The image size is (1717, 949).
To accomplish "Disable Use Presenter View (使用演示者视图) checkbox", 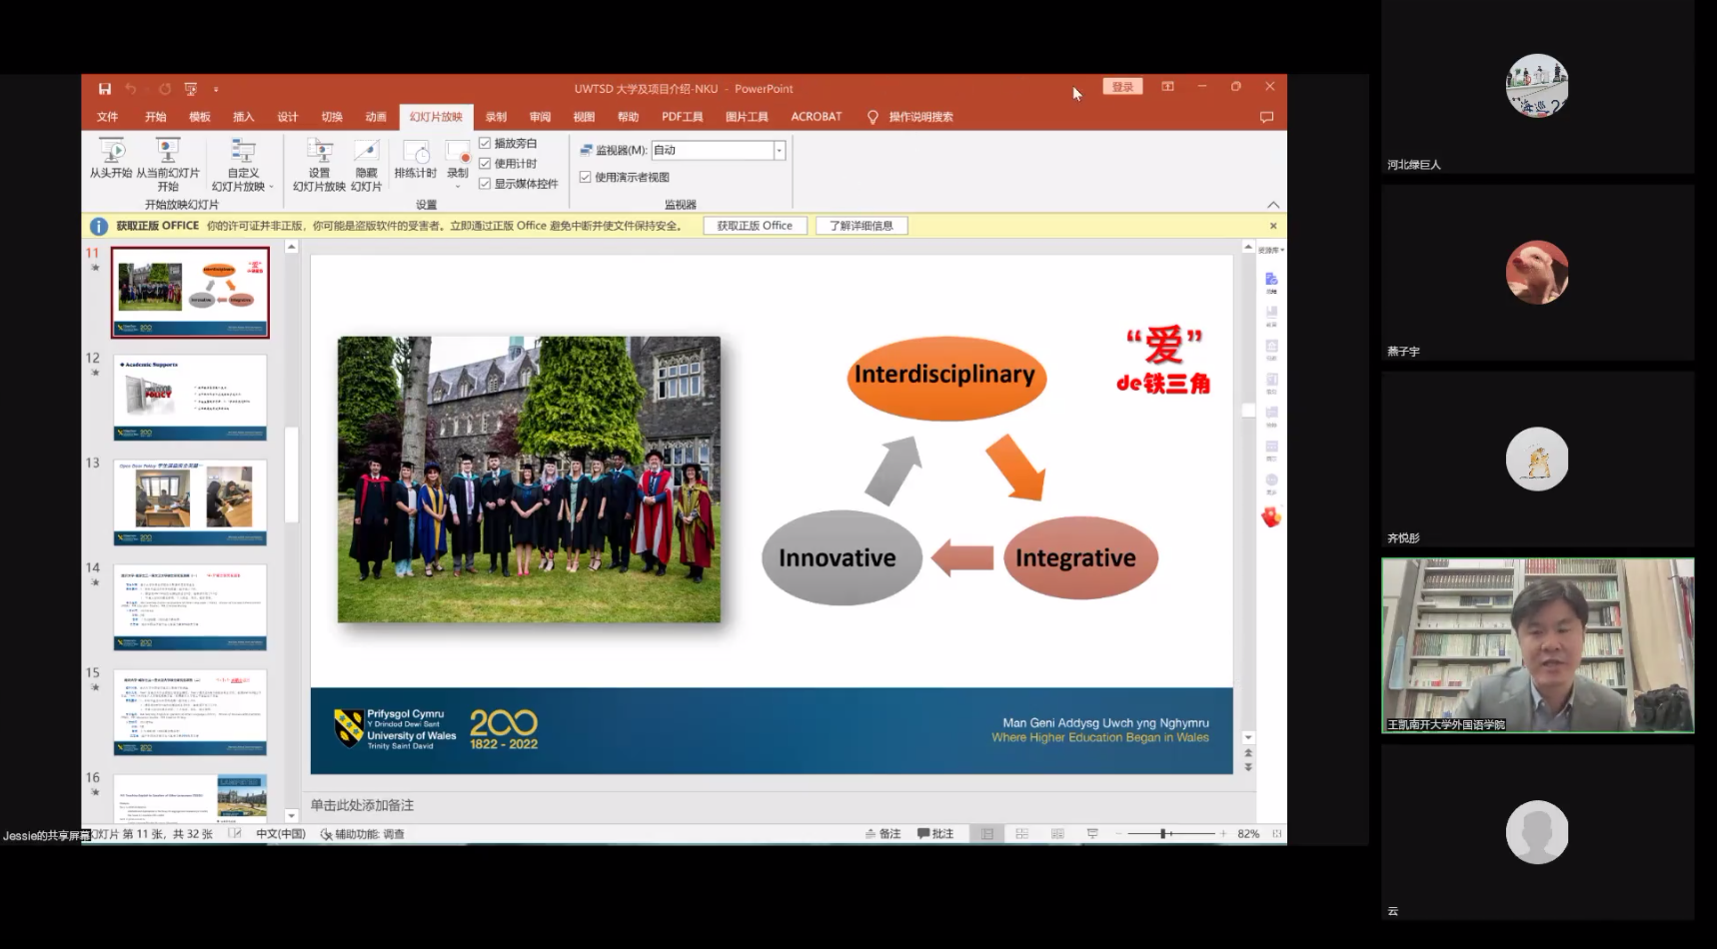I will coord(586,177).
